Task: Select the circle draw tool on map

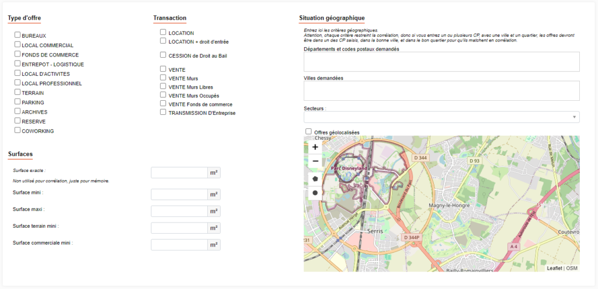Action: [x=315, y=192]
